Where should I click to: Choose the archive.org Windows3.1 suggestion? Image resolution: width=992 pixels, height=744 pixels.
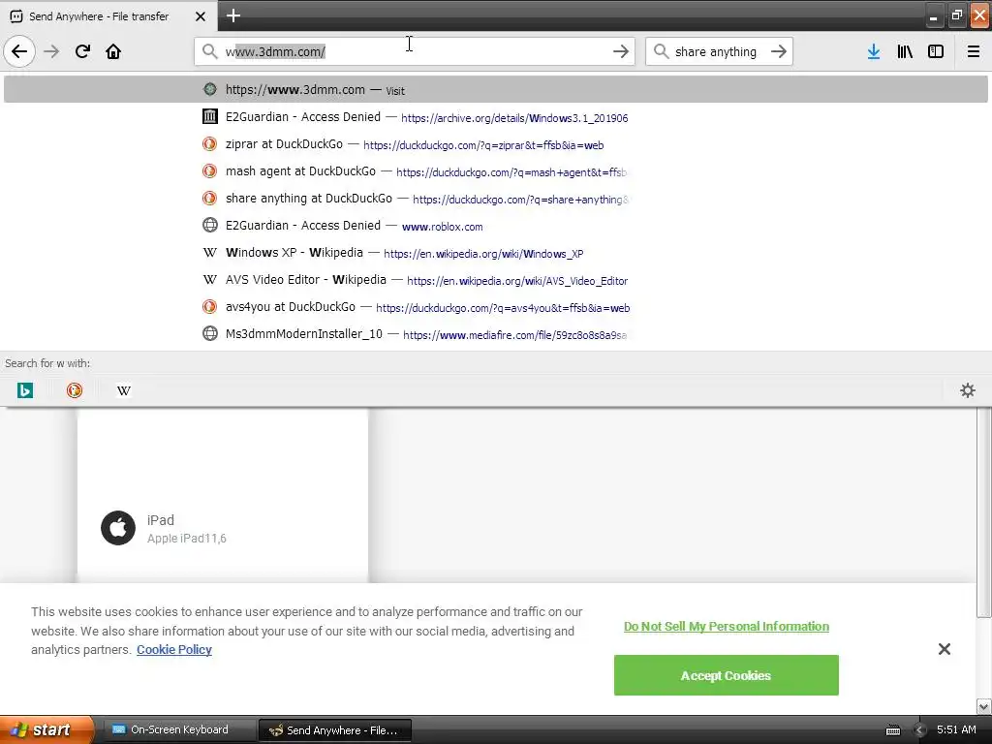tap(495, 117)
